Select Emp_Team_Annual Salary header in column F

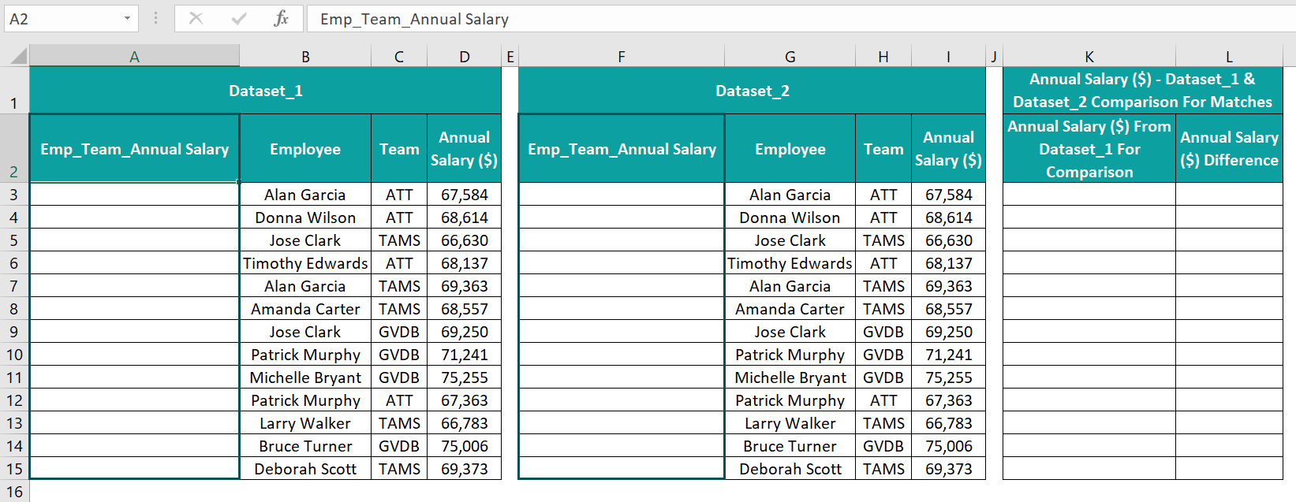pyautogui.click(x=622, y=149)
